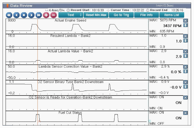This screenshot has height=128, width=194.
Task: Open the Items List
Action: (x=172, y=15)
